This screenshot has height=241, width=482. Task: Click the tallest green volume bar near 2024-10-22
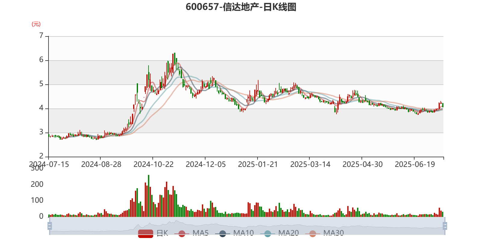coord(149,196)
